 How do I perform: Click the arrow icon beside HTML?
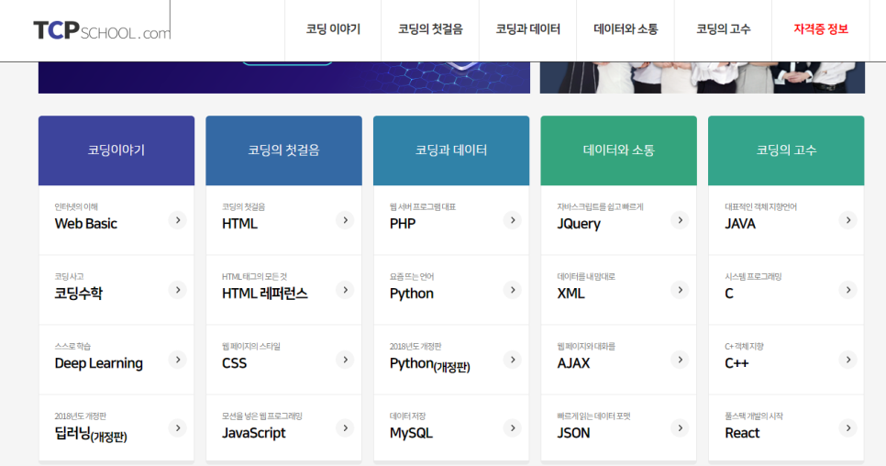point(345,220)
